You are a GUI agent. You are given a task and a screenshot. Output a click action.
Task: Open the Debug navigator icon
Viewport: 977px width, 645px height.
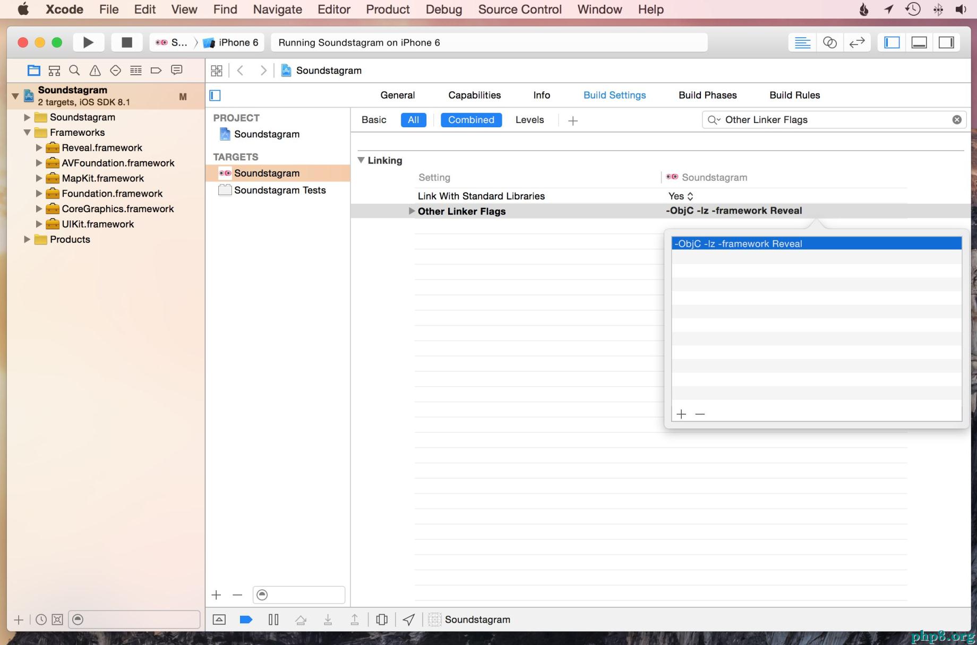(x=136, y=70)
